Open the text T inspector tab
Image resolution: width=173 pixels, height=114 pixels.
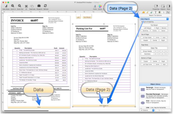[x=156, y=12]
